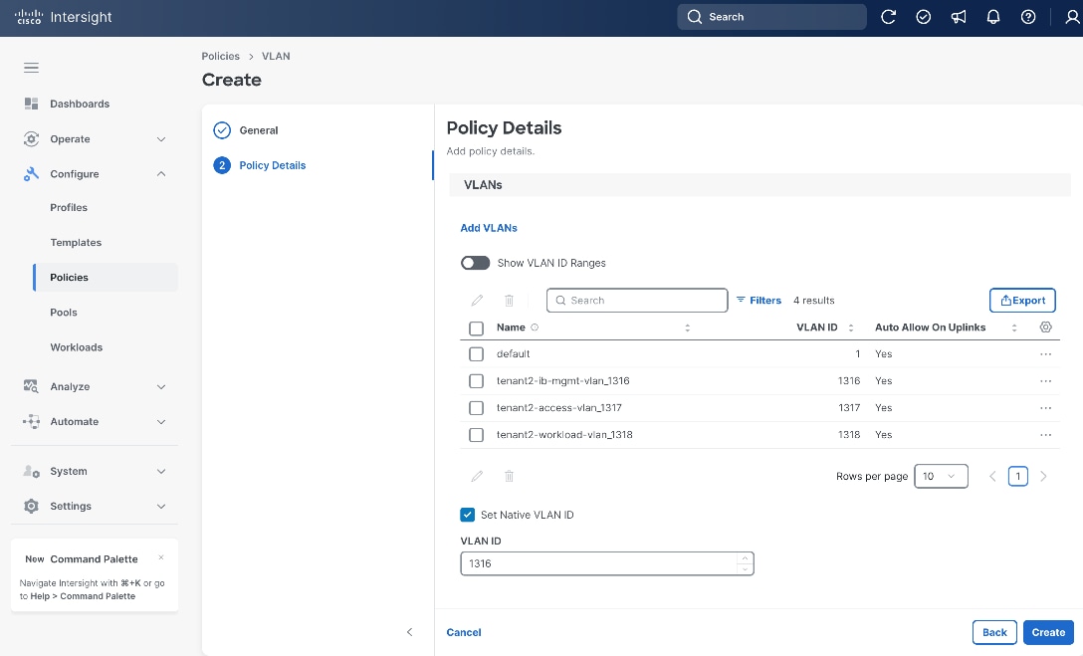Open the announcements megaphone icon
The height and width of the screenshot is (656, 1083).
coord(959,17)
